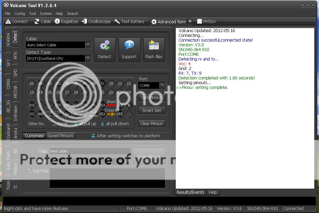Click the SEA signal diamond
The image size is (319, 213).
coord(102,105)
